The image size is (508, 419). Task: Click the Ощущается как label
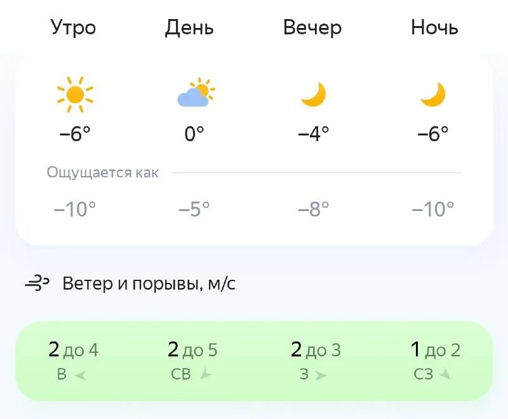tap(103, 173)
